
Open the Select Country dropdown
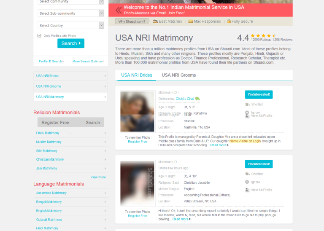pos(71,25)
